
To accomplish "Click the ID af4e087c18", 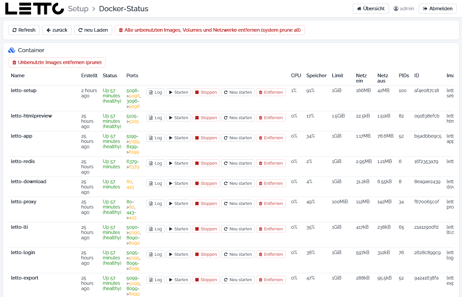I will (x=426, y=90).
